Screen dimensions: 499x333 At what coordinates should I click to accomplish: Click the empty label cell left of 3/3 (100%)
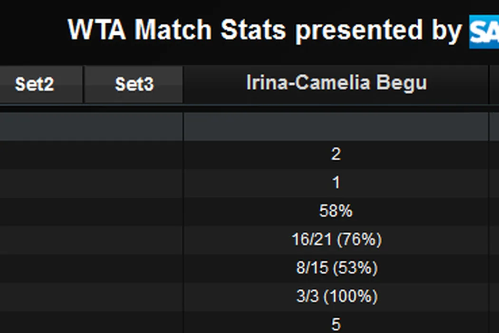[91, 297]
